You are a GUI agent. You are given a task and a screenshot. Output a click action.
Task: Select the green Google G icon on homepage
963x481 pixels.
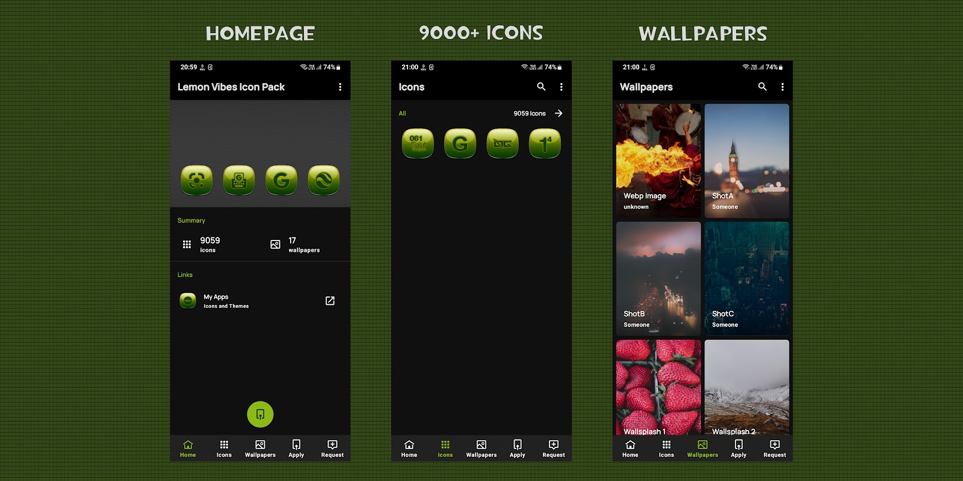(x=281, y=180)
